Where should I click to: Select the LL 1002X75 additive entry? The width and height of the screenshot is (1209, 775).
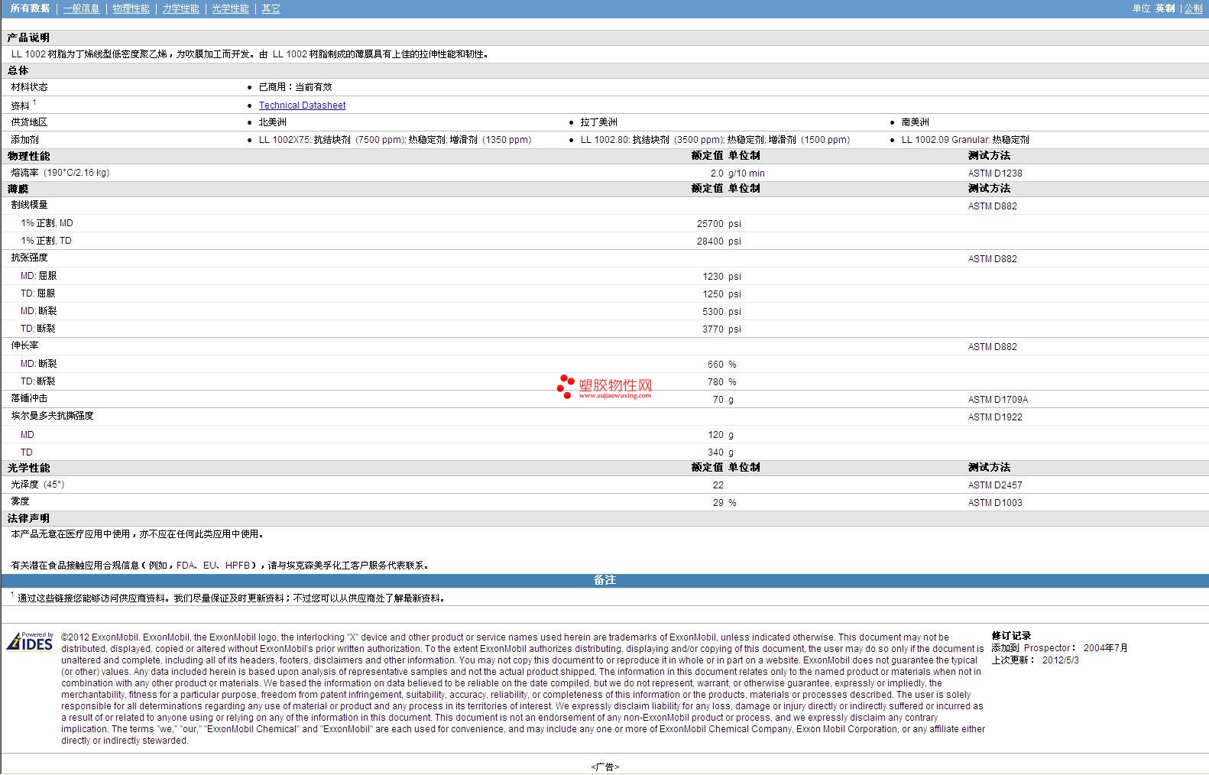(x=395, y=140)
